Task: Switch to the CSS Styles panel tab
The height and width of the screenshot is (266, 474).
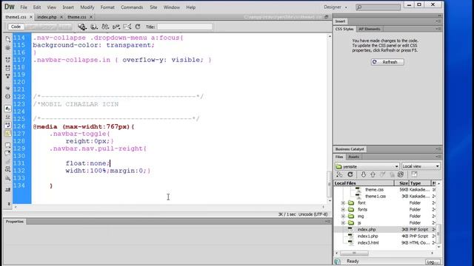Action: click(344, 29)
